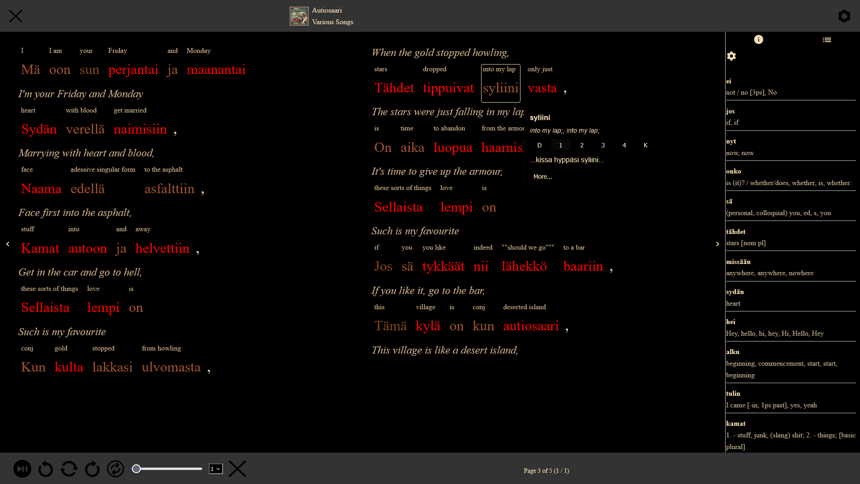The width and height of the screenshot is (860, 484).
Task: Click the circled sync arrows icon
Action: (x=116, y=469)
